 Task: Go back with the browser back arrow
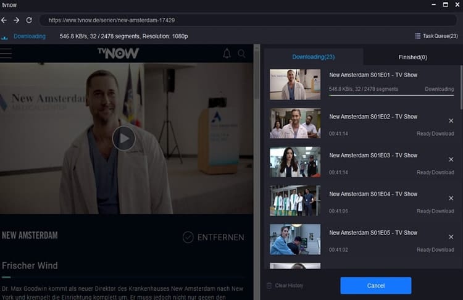coord(4,20)
